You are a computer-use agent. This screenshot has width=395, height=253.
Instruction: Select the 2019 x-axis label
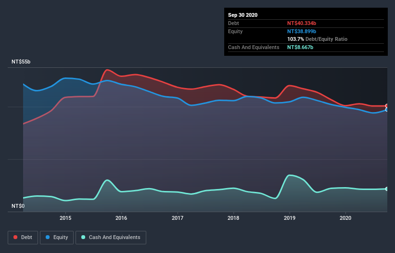point(290,218)
